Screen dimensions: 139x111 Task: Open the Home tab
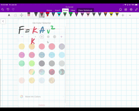(49, 10)
